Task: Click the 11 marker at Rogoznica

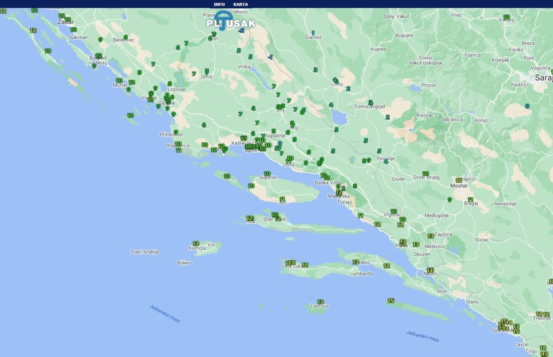Action: pyautogui.click(x=178, y=150)
